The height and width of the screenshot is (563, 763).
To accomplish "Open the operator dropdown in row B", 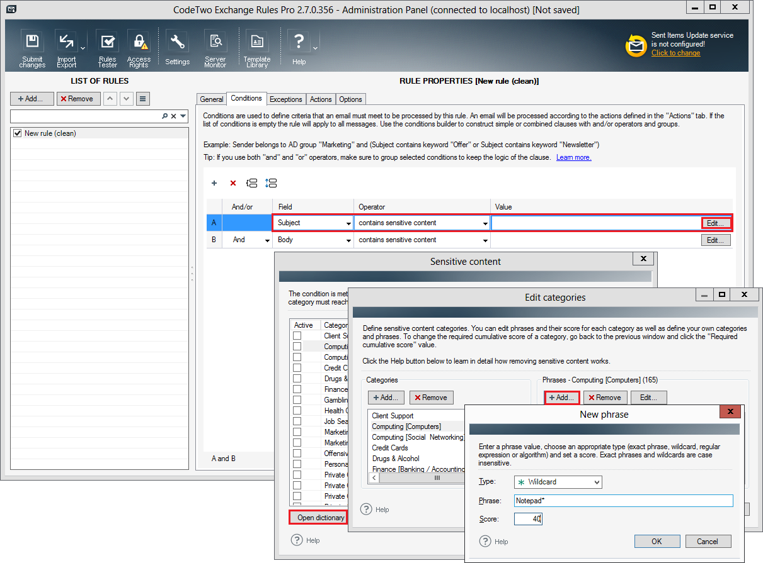I will [x=485, y=240].
